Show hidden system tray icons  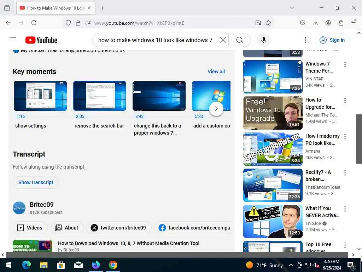pyautogui.click(x=291, y=265)
